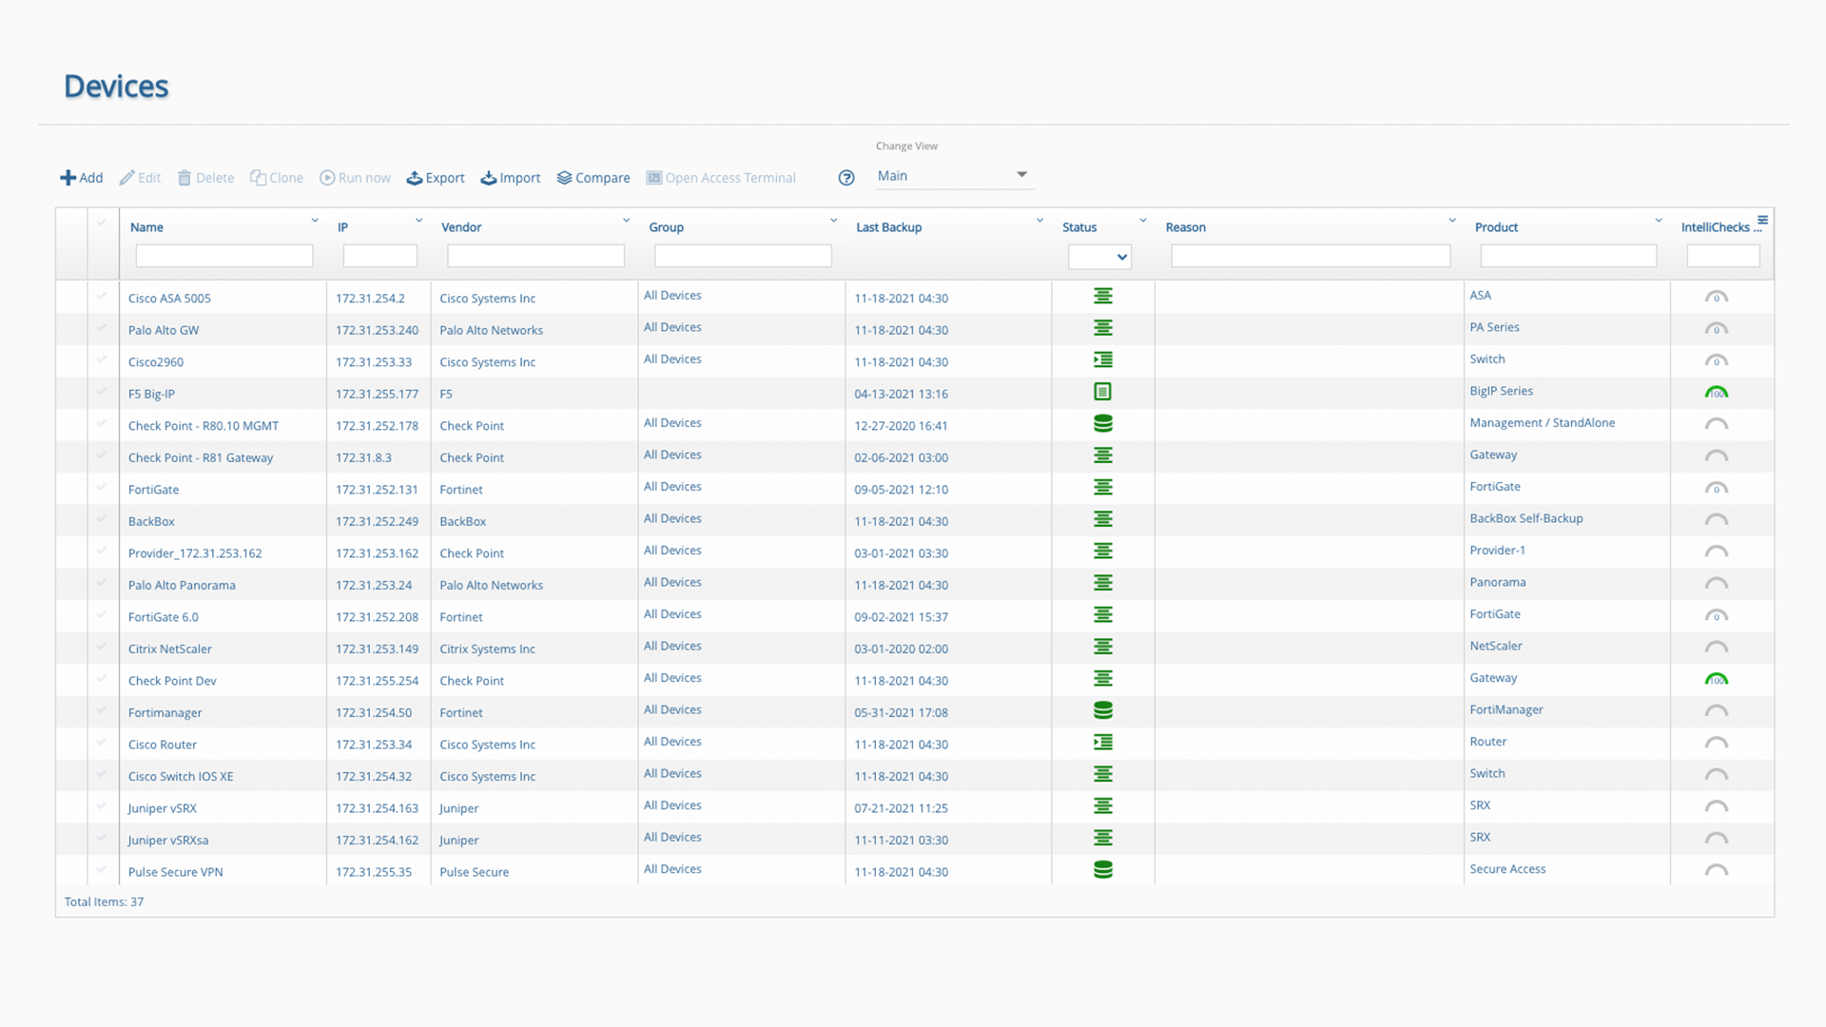
Task: Select the Juniper vSRXsa device name
Action: (x=168, y=841)
